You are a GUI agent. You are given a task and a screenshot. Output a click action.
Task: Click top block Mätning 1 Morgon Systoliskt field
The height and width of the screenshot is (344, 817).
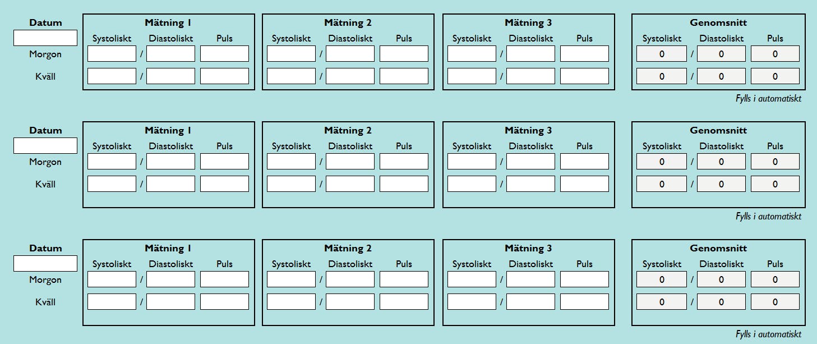(x=112, y=54)
